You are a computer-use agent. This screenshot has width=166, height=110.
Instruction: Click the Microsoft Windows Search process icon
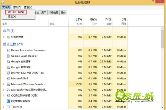[x=8, y=84]
